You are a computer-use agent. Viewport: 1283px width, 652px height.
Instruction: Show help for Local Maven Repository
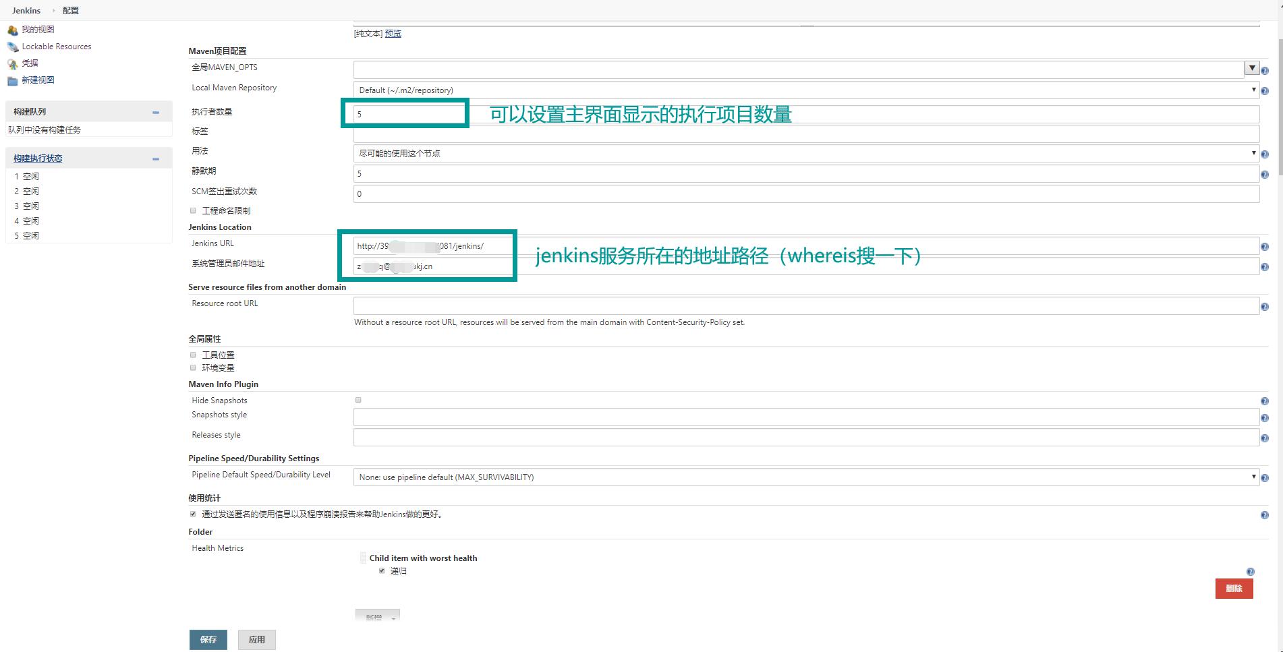tap(1265, 91)
